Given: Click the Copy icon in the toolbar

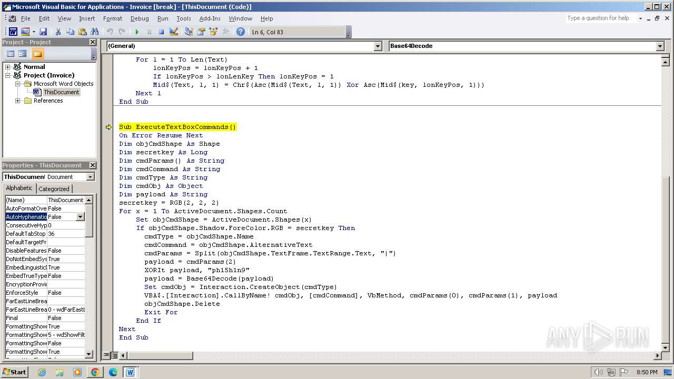Looking at the screenshot, I should [70, 32].
